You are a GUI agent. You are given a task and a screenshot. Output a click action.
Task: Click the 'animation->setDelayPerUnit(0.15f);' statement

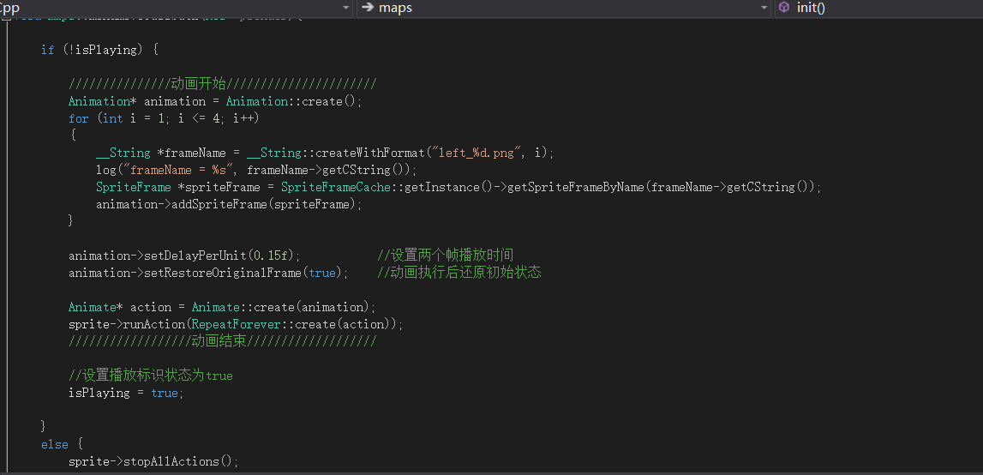click(185, 256)
